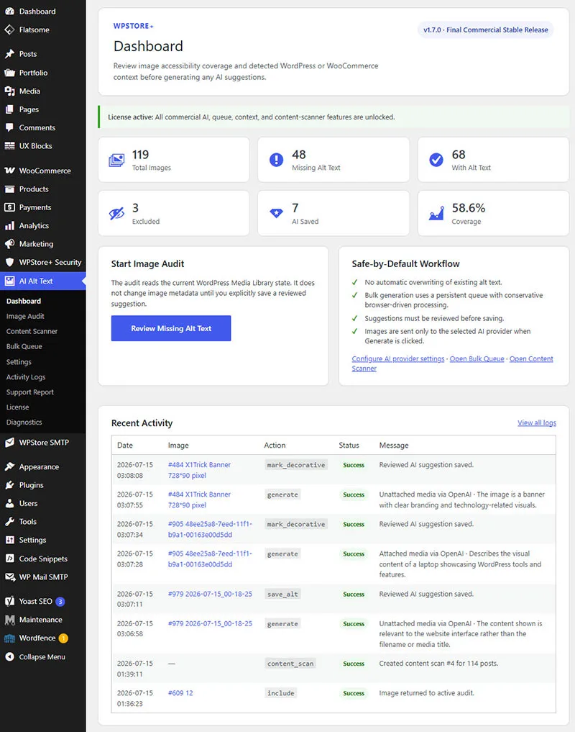Viewport: 575px width, 732px height.
Task: Click the Portfolio folder icon
Action: (9, 73)
